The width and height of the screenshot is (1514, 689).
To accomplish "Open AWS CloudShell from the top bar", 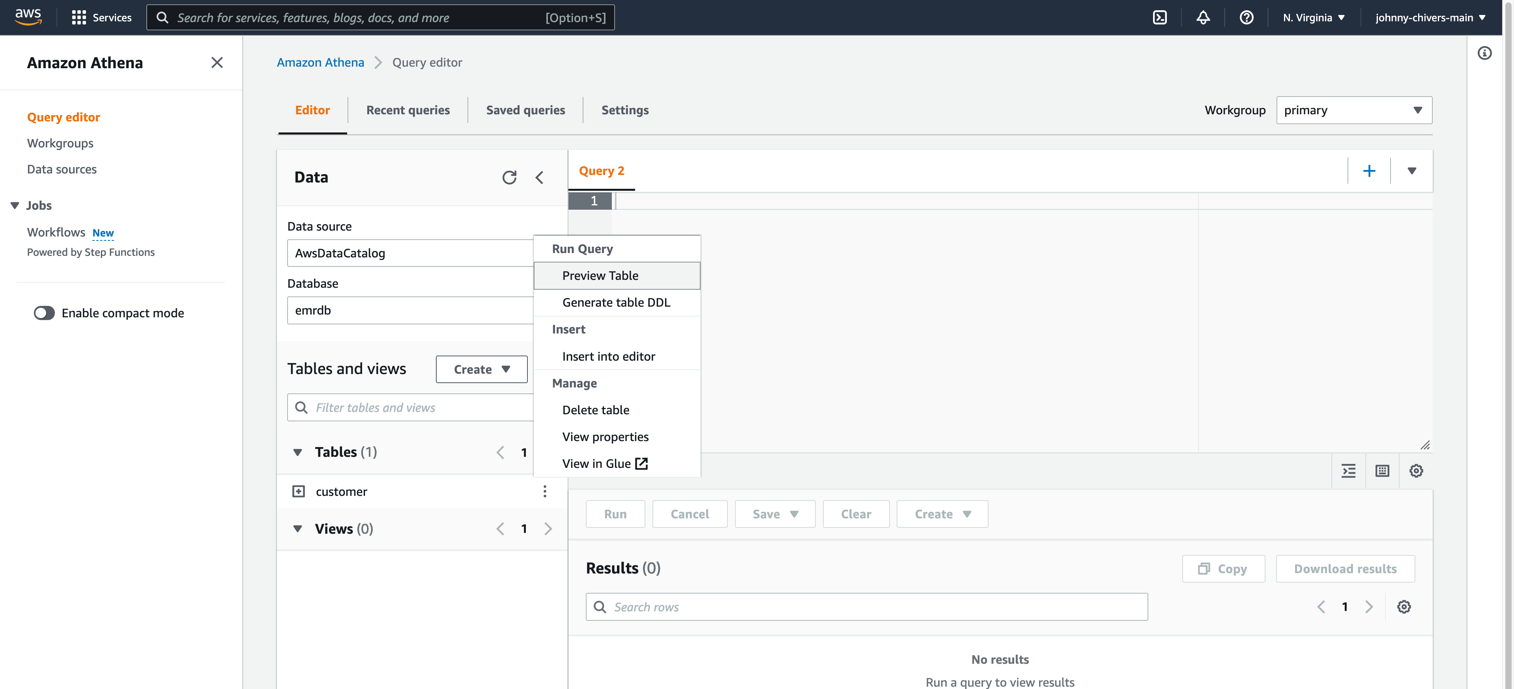I will tap(1160, 18).
